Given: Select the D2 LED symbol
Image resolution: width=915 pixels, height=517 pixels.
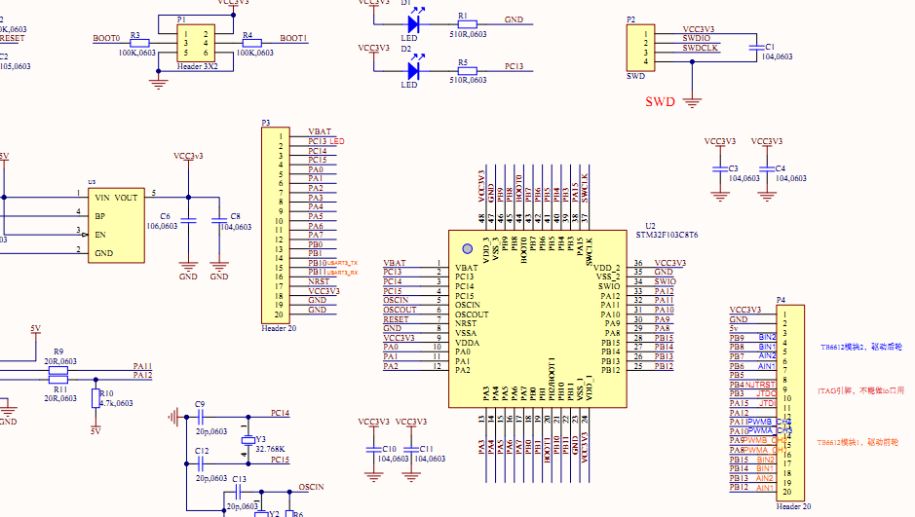Looking at the screenshot, I should (414, 70).
